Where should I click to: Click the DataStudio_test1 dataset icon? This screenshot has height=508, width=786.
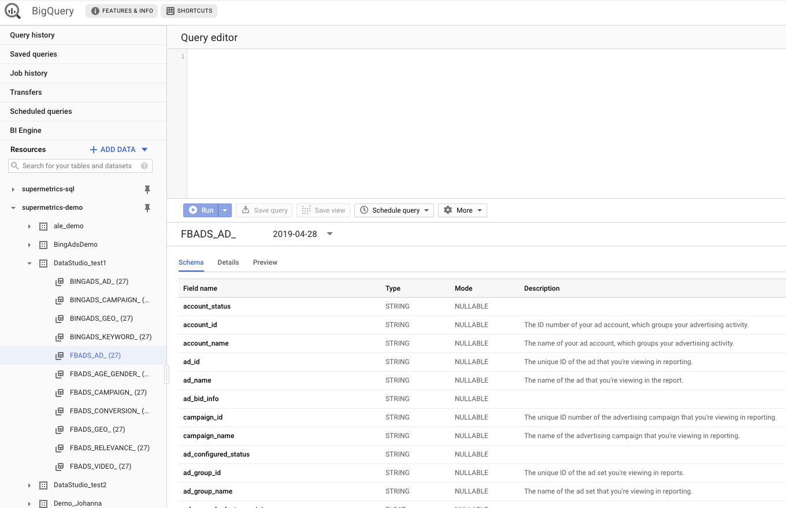coord(43,263)
